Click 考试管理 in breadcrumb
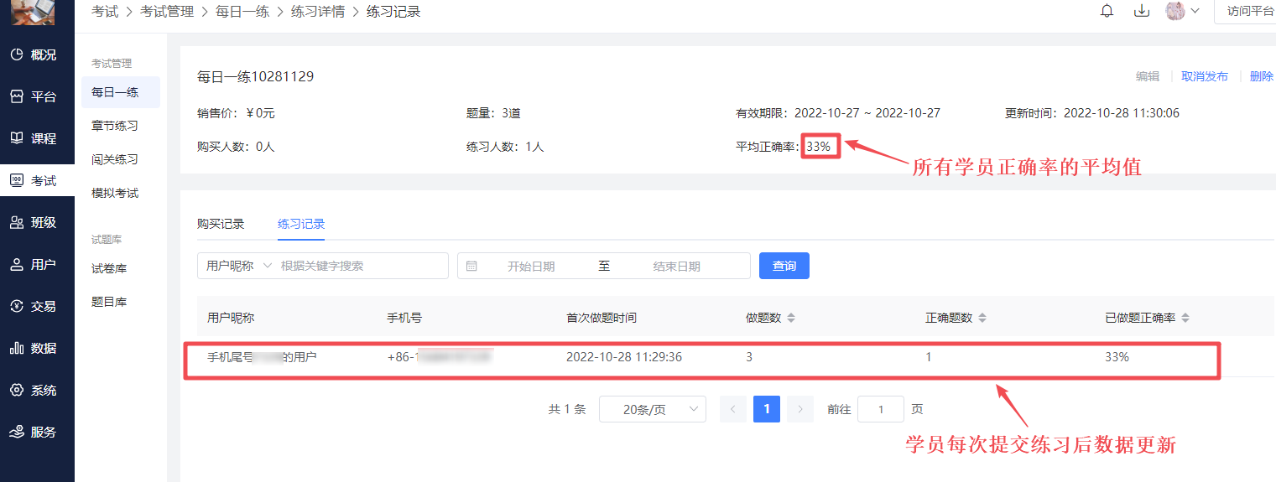Viewport: 1276px width, 482px height. (x=167, y=12)
